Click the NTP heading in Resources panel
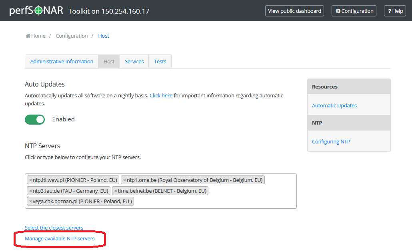Image resolution: width=412 pixels, height=252 pixels. coord(317,123)
